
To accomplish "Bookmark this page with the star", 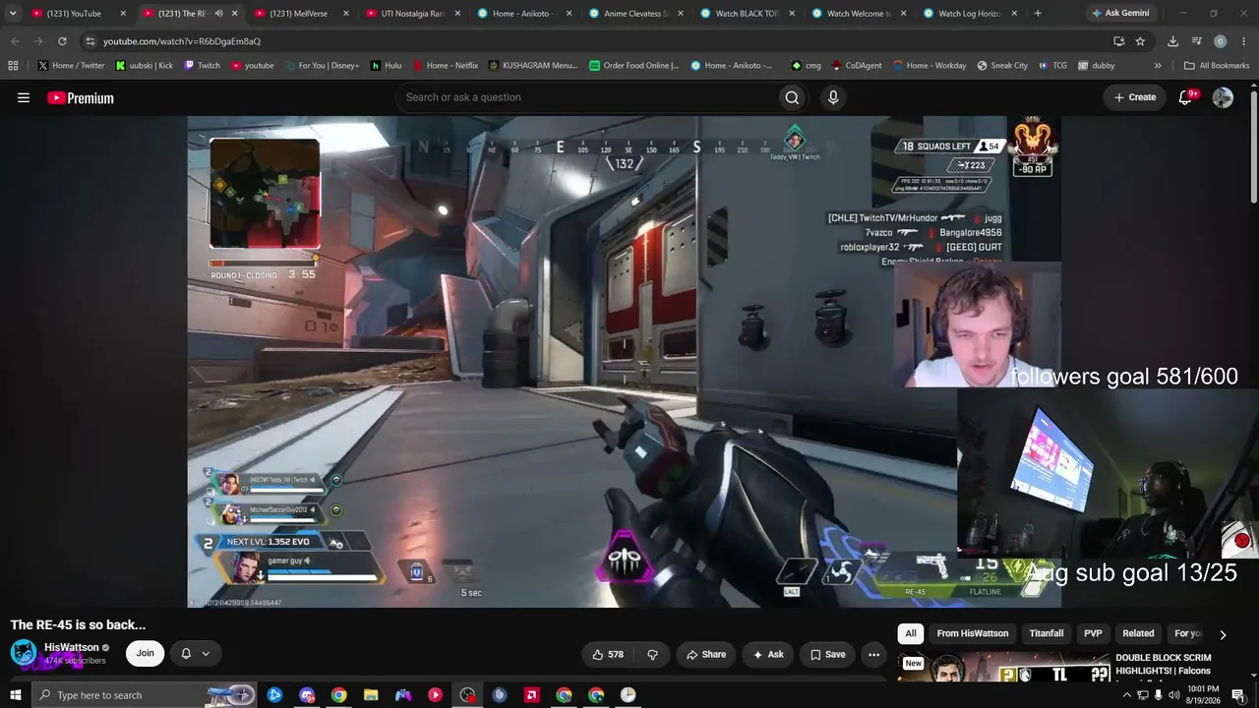I will coord(1140,41).
